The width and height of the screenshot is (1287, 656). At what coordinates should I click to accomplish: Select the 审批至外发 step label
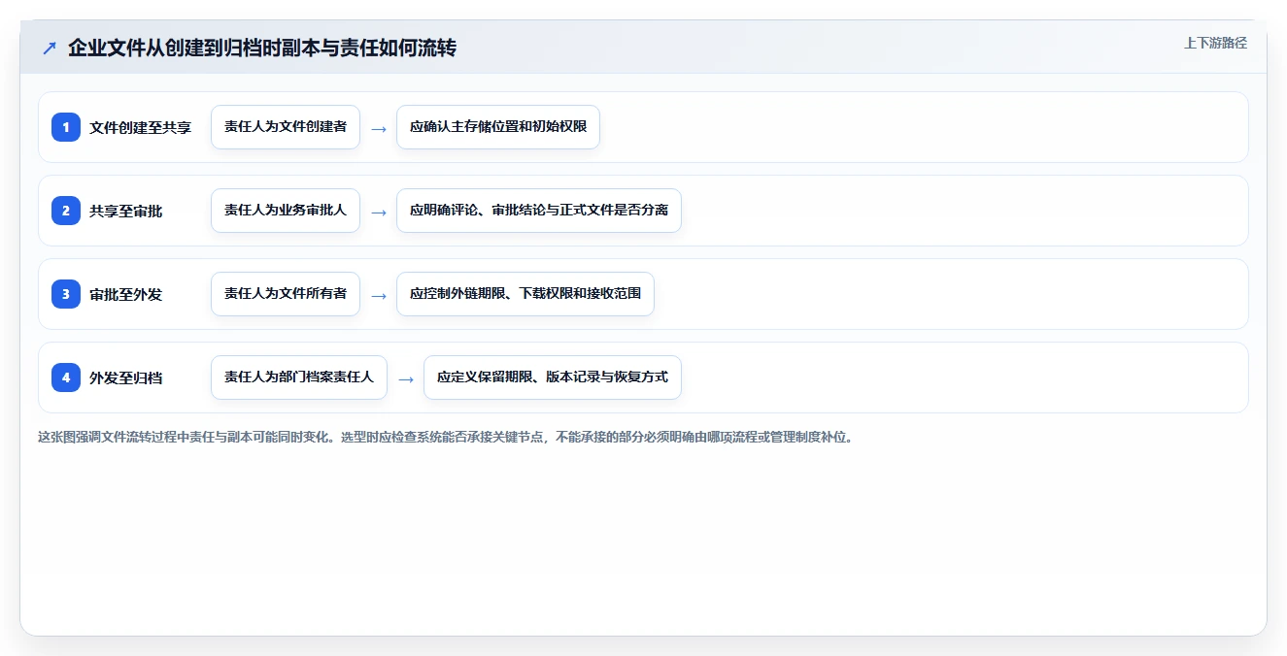pyautogui.click(x=125, y=294)
